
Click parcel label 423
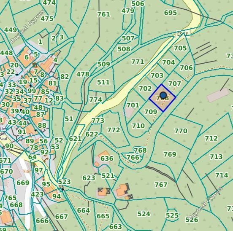(x=37, y=194)
